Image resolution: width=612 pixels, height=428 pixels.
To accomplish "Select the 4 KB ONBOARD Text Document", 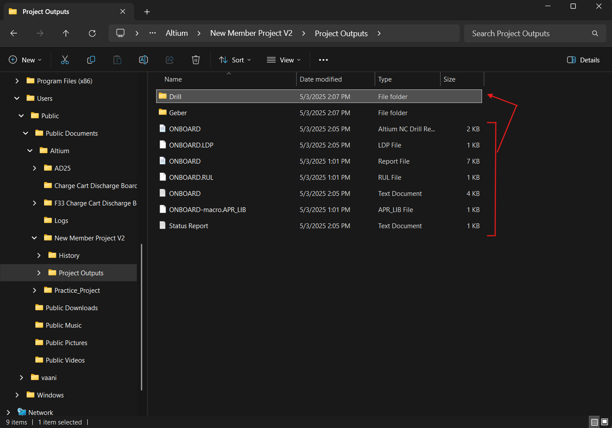I will pyautogui.click(x=319, y=193).
